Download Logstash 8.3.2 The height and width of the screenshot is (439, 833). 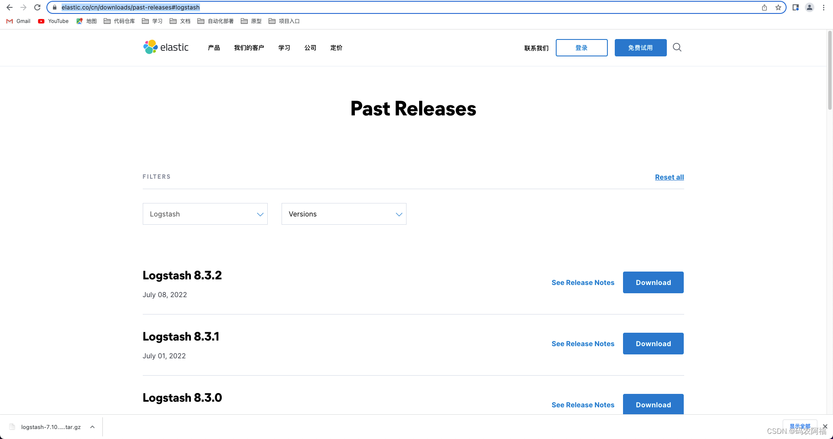tap(653, 282)
